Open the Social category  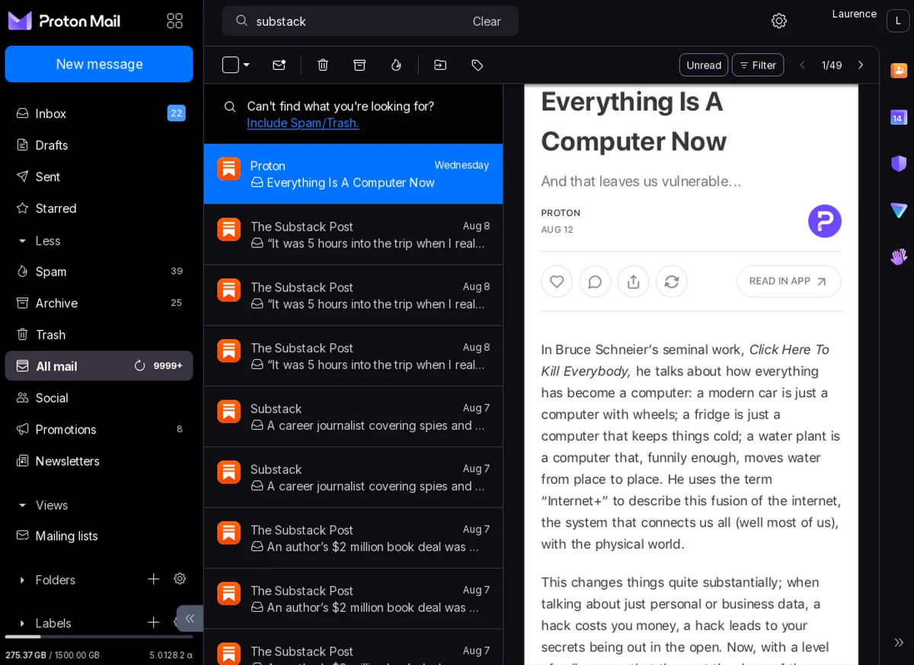[99, 398]
